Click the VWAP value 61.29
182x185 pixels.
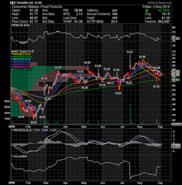79,22
